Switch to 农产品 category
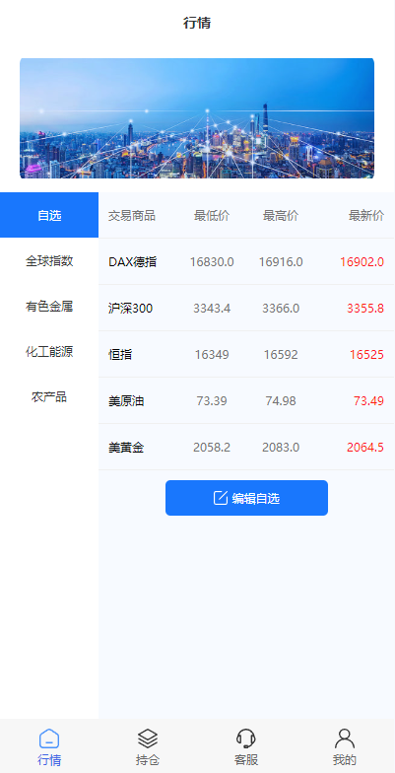This screenshot has height=773, width=395. click(49, 396)
